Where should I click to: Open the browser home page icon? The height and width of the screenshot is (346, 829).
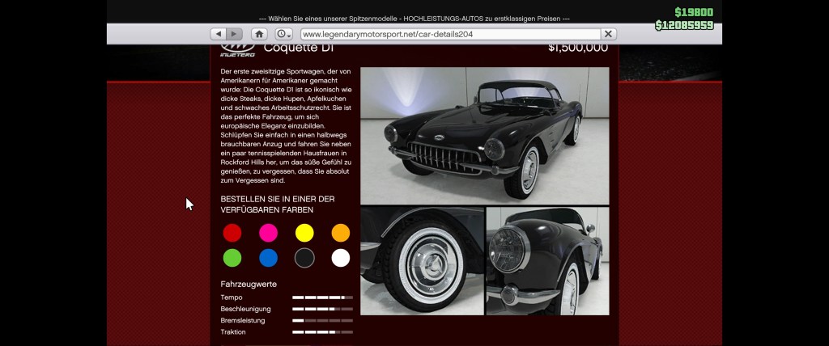(259, 34)
